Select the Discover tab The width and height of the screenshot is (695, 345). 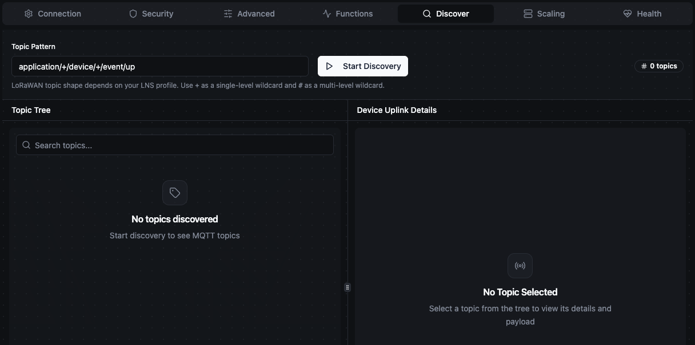point(446,14)
